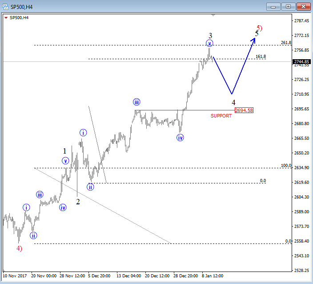313x284 pixels.
Task: Minimize the SP500,H4 chart window
Action: pos(274,6)
